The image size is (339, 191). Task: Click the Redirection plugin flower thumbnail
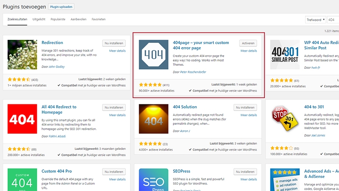coord(22,55)
